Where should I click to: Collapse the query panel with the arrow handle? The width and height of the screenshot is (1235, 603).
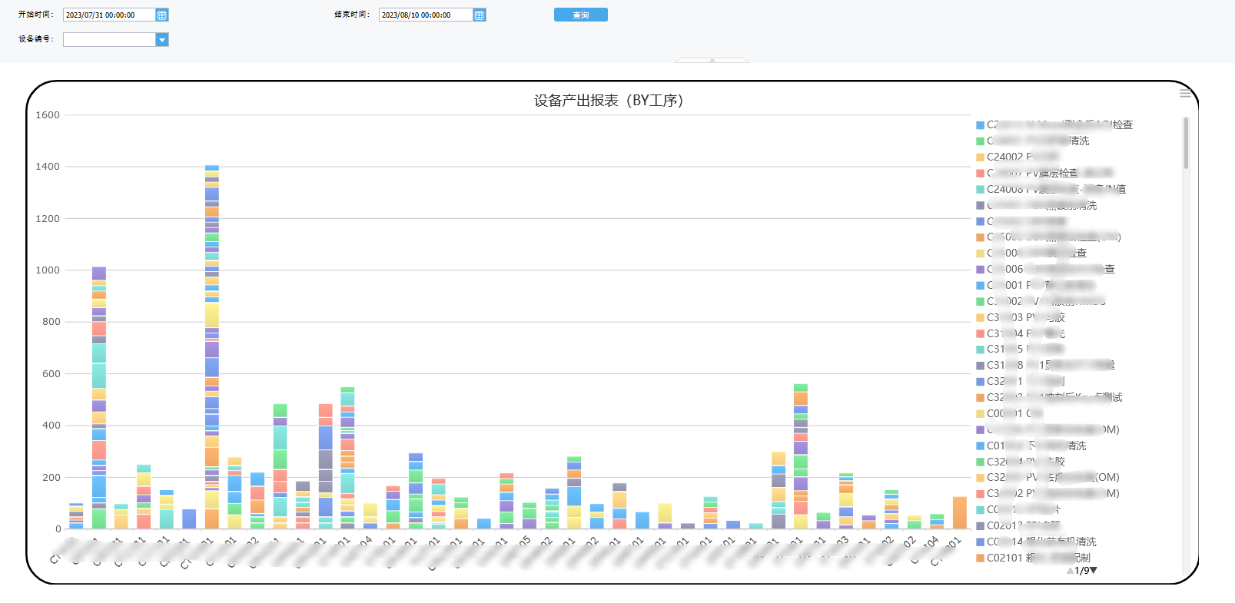tap(712, 60)
